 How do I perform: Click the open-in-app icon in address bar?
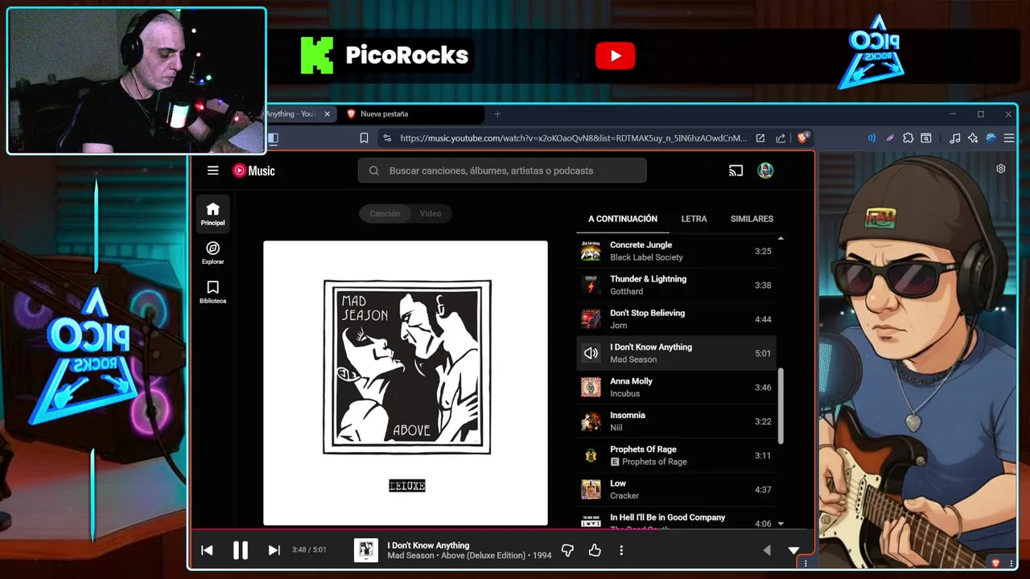point(760,138)
